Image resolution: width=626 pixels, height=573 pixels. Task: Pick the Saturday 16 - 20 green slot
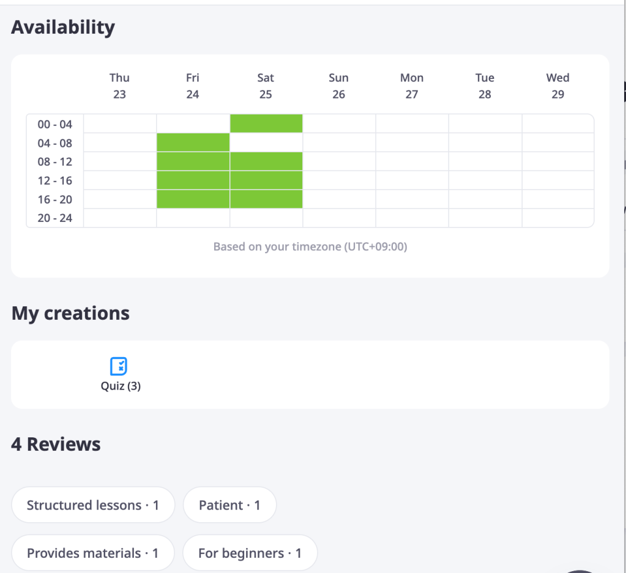coord(266,199)
